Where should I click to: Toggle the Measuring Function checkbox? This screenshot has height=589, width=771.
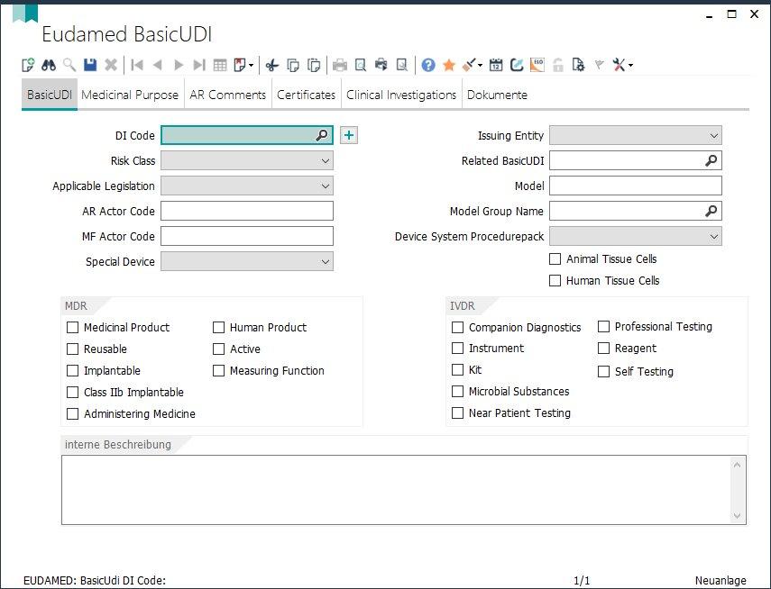coord(218,370)
